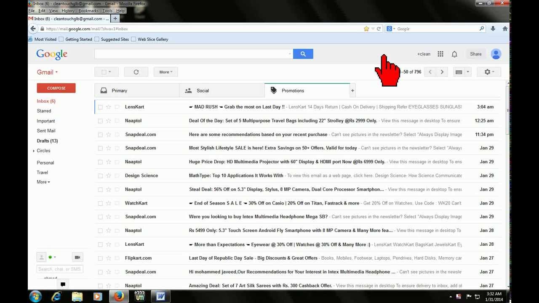Image resolution: width=539 pixels, height=303 pixels.
Task: Open the More actions dropdown
Action: coord(166,72)
